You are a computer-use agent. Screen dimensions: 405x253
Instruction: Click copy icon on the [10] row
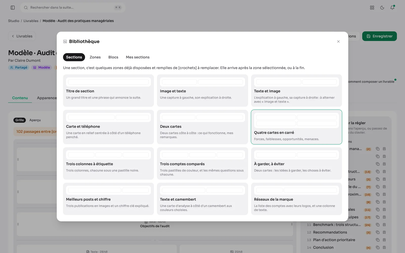[378, 194]
